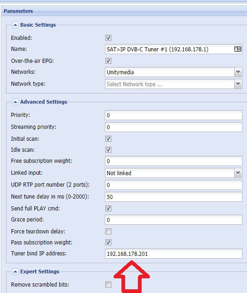Collapse the Expert Settings section
The width and height of the screenshot is (247, 293).
15,271
